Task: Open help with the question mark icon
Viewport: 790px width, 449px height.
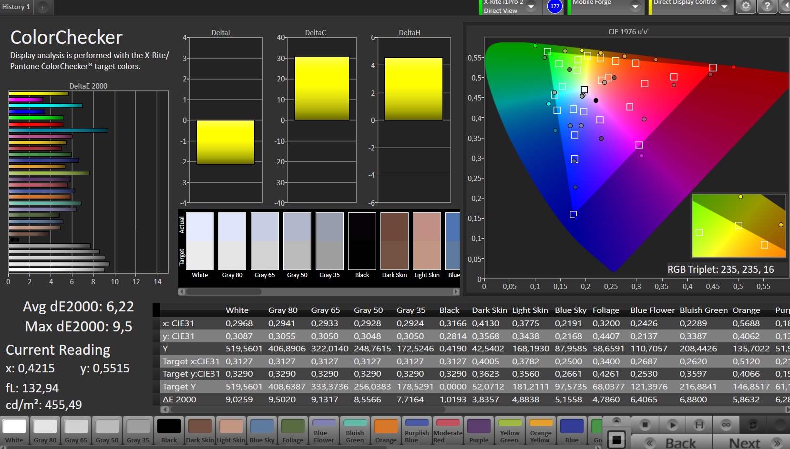Action: coord(767,6)
